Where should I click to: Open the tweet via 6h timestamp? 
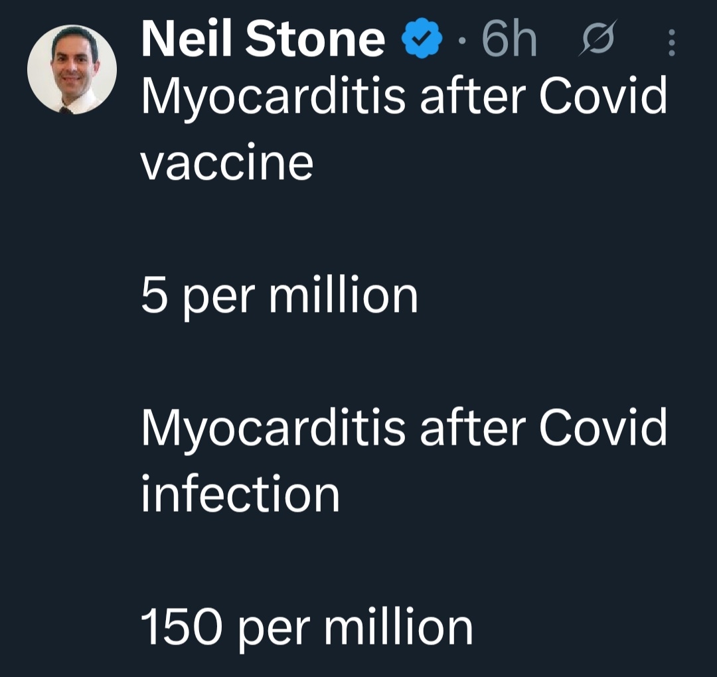click(509, 40)
